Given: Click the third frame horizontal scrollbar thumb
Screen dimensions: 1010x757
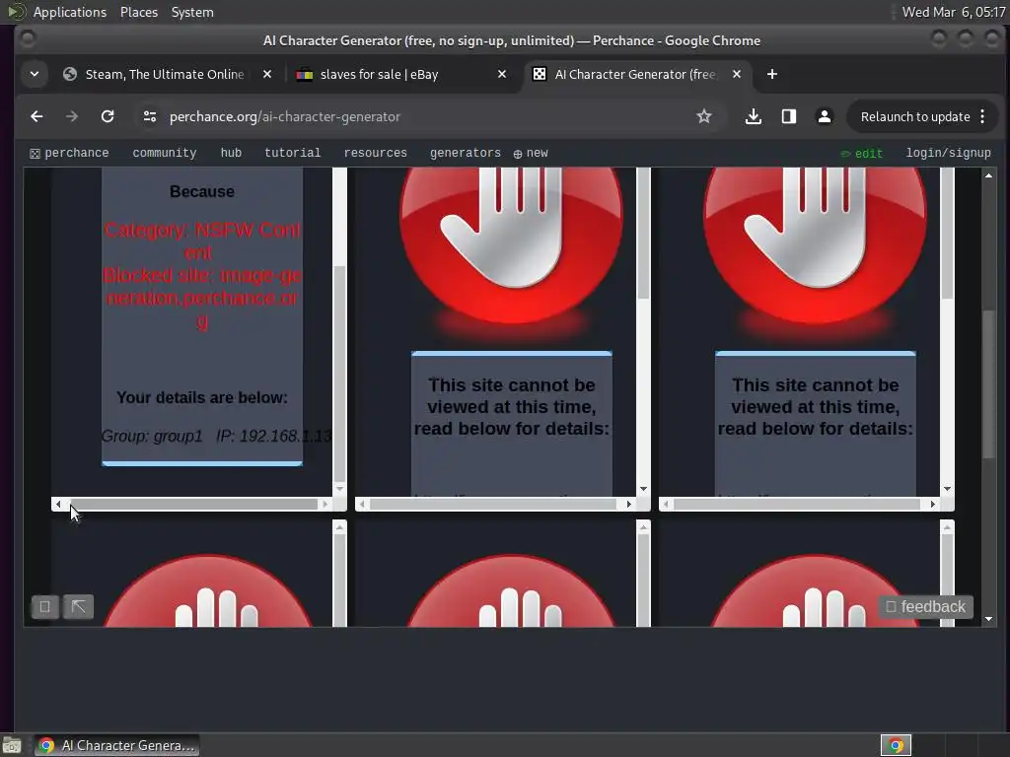Looking at the screenshot, I should click(797, 504).
